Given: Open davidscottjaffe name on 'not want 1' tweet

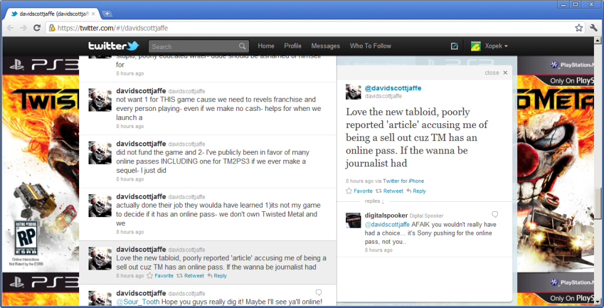Looking at the screenshot, I should [141, 91].
